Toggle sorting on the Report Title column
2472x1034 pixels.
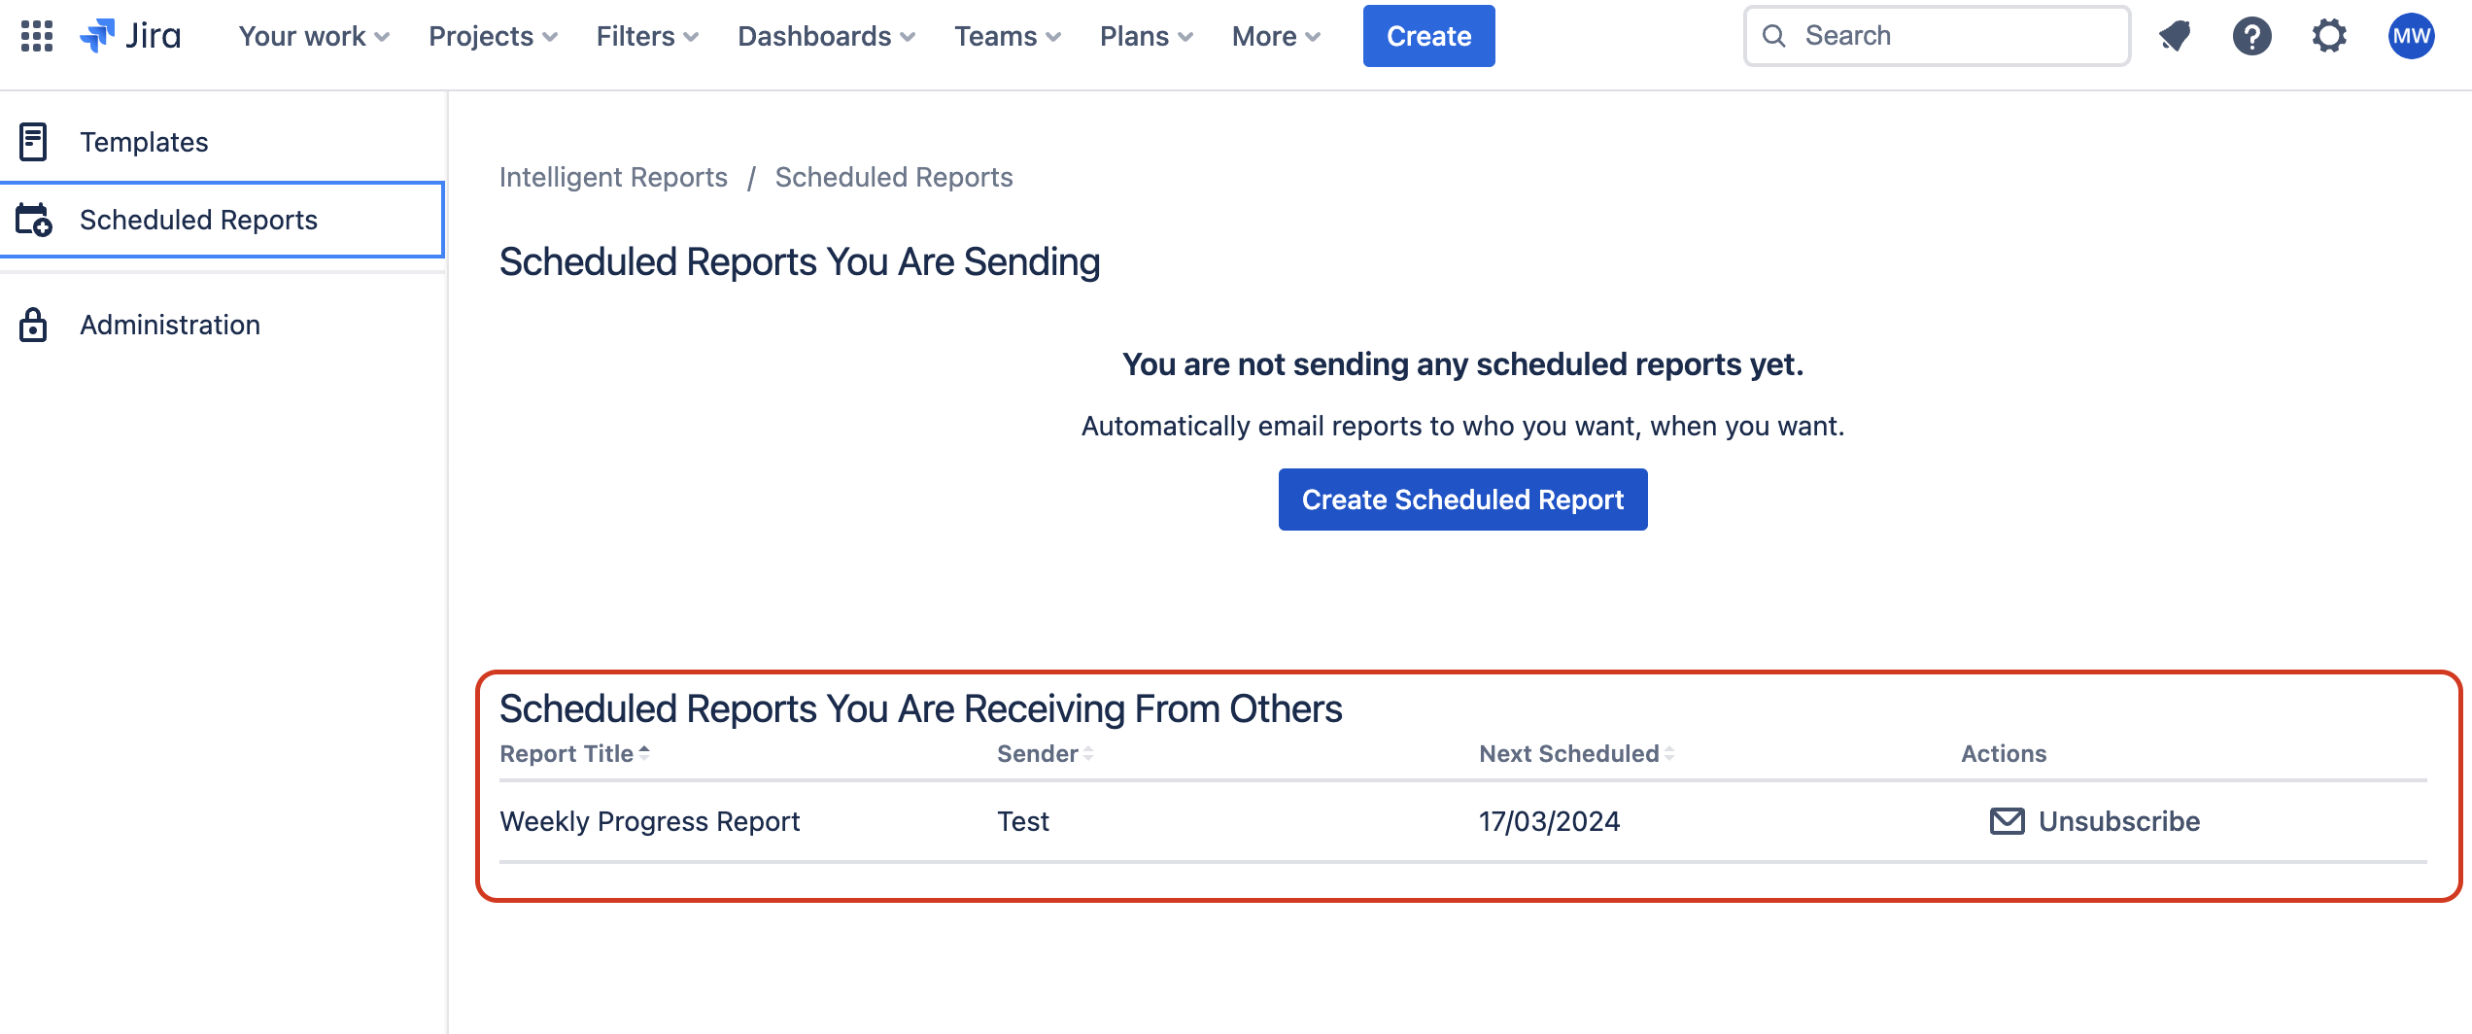coord(645,752)
